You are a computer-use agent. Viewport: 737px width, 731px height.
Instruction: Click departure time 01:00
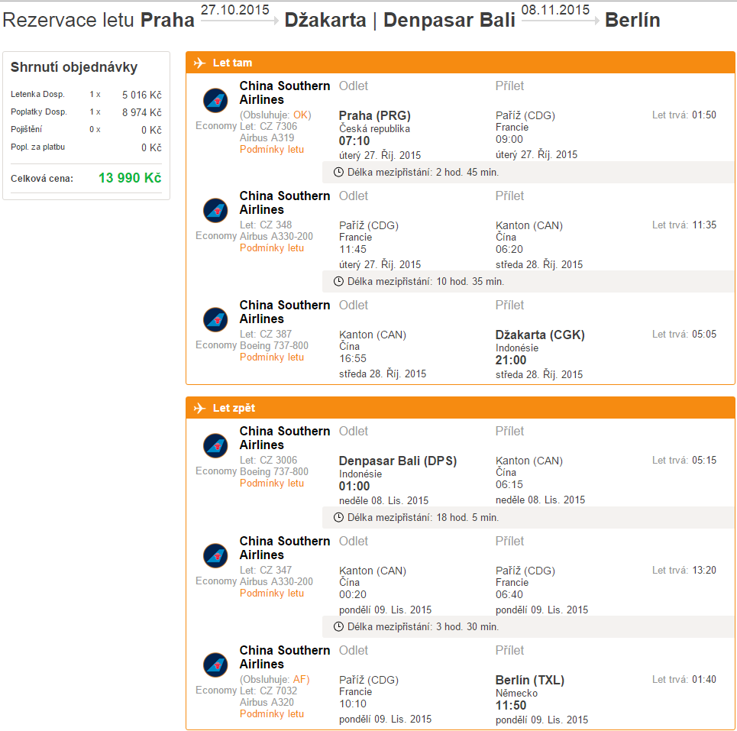pos(354,487)
